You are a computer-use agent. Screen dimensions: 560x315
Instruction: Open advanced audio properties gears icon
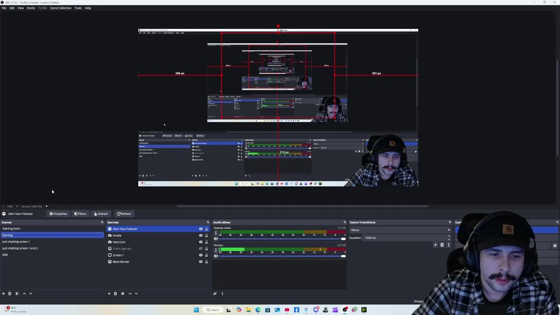215,294
